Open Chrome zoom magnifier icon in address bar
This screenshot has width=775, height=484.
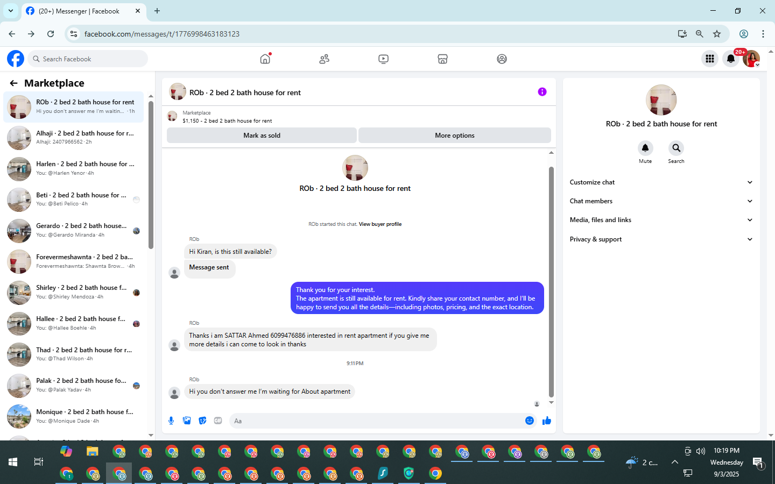coord(700,34)
